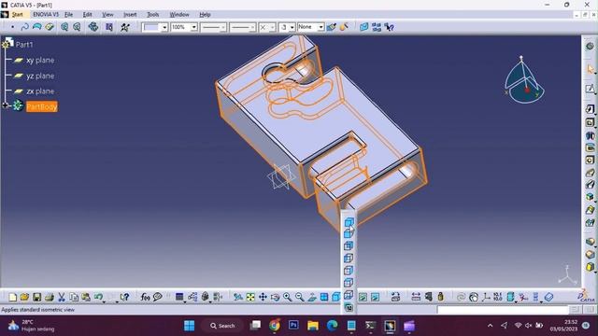Select Part1 root in specification tree
The width and height of the screenshot is (598, 336).
[24, 45]
